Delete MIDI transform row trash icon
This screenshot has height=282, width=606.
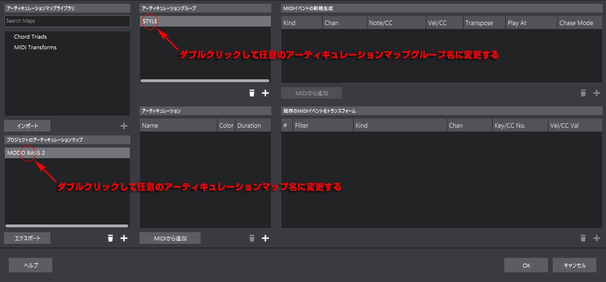[x=583, y=238]
